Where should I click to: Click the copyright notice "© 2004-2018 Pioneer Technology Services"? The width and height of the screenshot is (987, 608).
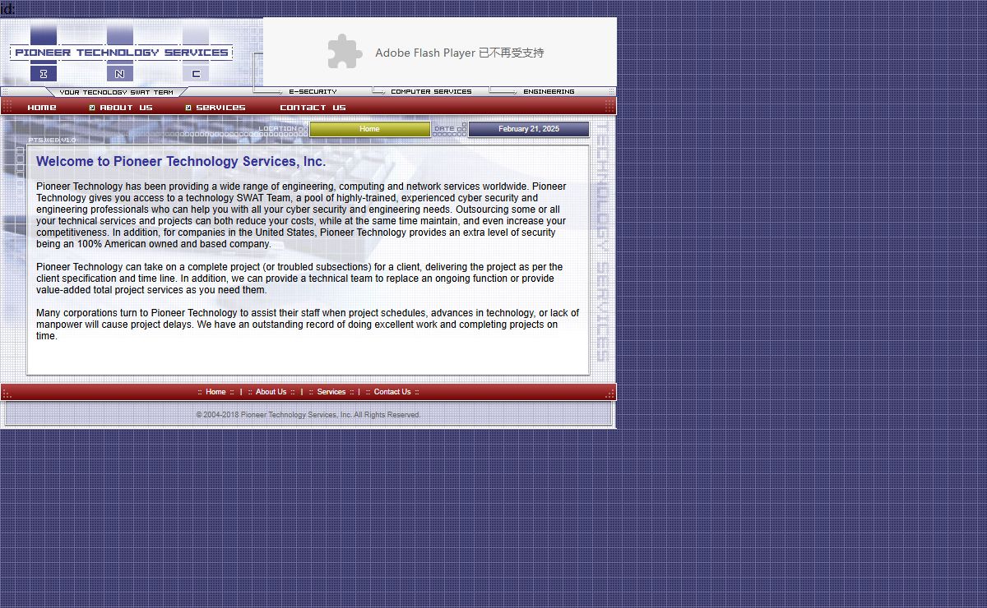click(x=308, y=415)
